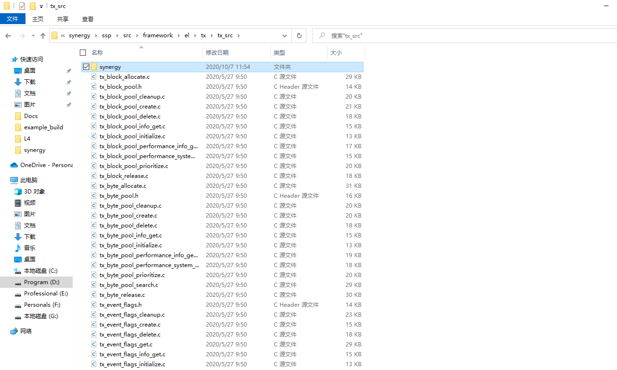This screenshot has height=370, width=617.
Task: Open the Docs folder in navigation pane
Action: tap(31, 116)
